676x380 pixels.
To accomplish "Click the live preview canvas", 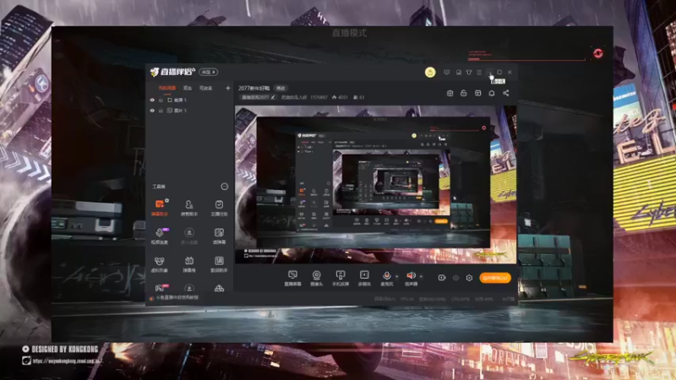I will click(x=375, y=184).
